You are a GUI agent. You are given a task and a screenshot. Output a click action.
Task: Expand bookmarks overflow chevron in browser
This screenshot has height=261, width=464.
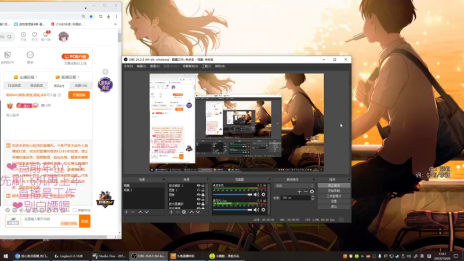tap(115, 24)
